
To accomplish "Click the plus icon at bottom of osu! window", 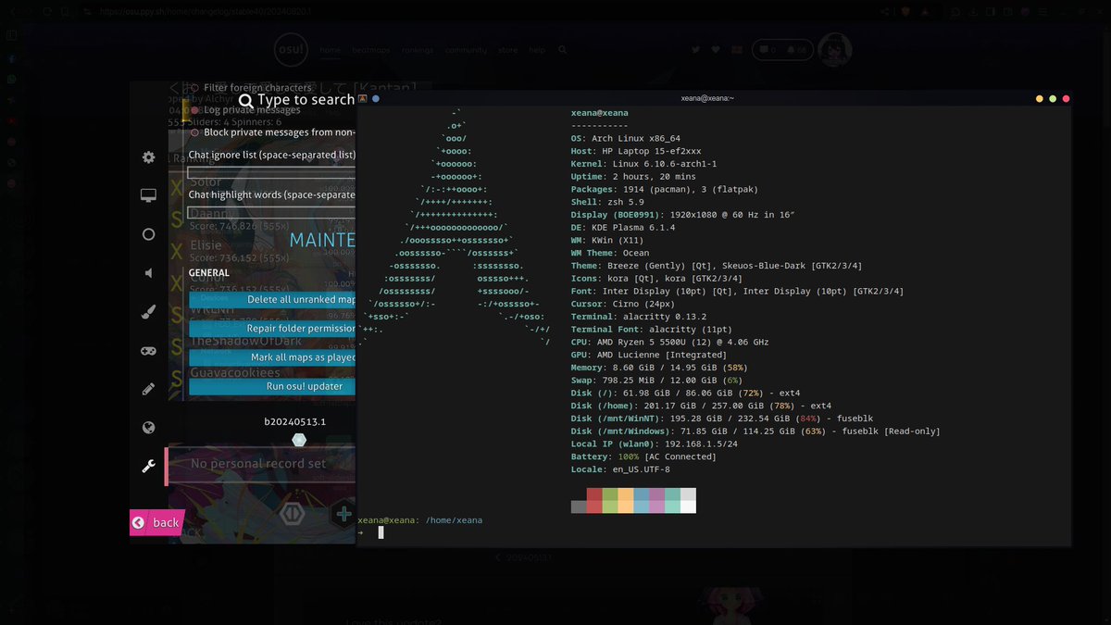I will 343,514.
